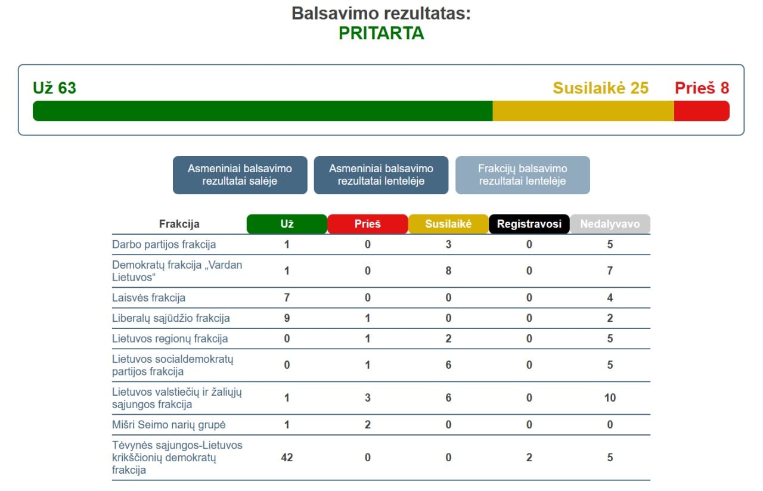763x491 pixels.
Task: Click Susilaikė value 8 for Demokratų frakcija
Action: (448, 271)
